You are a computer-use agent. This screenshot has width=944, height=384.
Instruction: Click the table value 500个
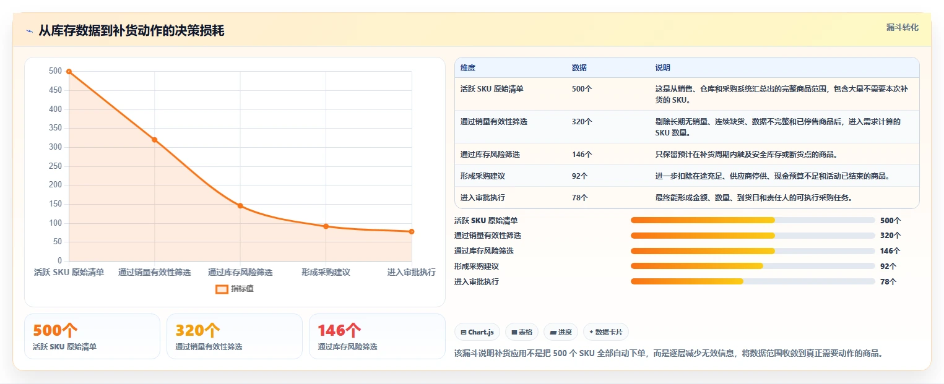coord(582,89)
